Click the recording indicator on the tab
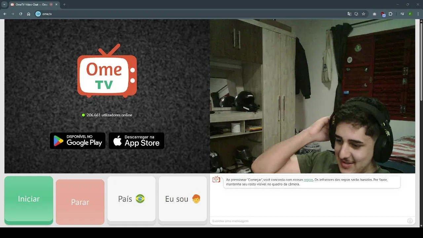 (51, 4)
